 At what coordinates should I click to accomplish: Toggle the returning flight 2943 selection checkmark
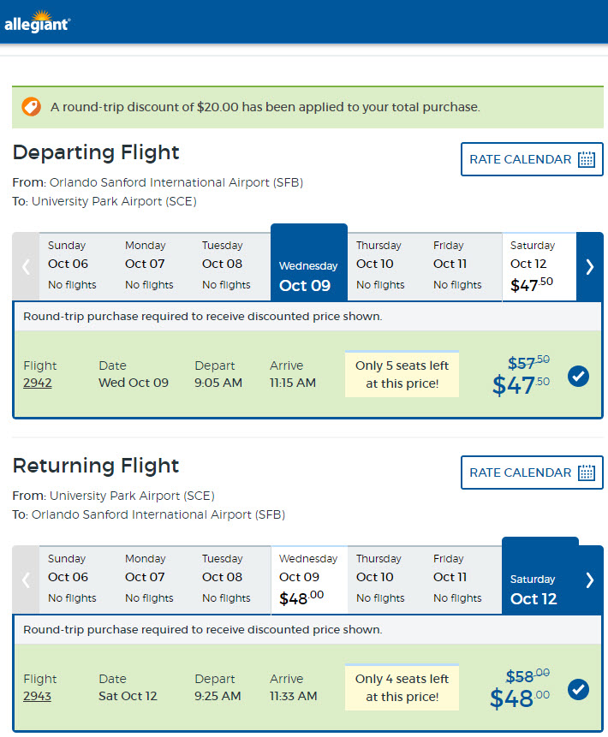pos(578,688)
